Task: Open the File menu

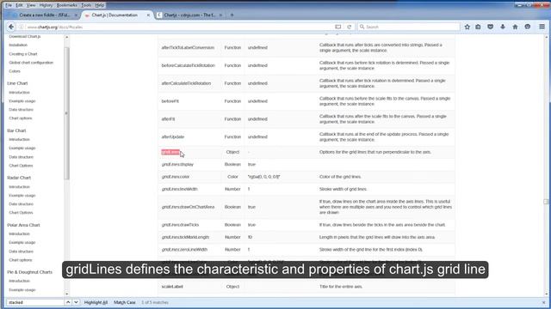Action: (9, 5)
